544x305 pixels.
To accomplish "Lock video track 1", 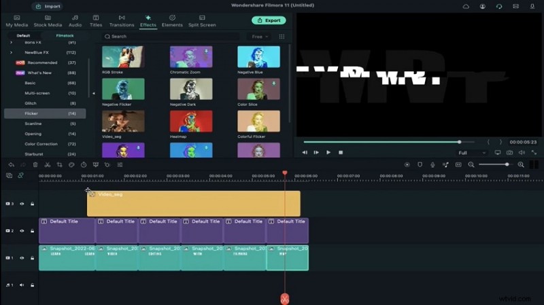I will 32,258.
